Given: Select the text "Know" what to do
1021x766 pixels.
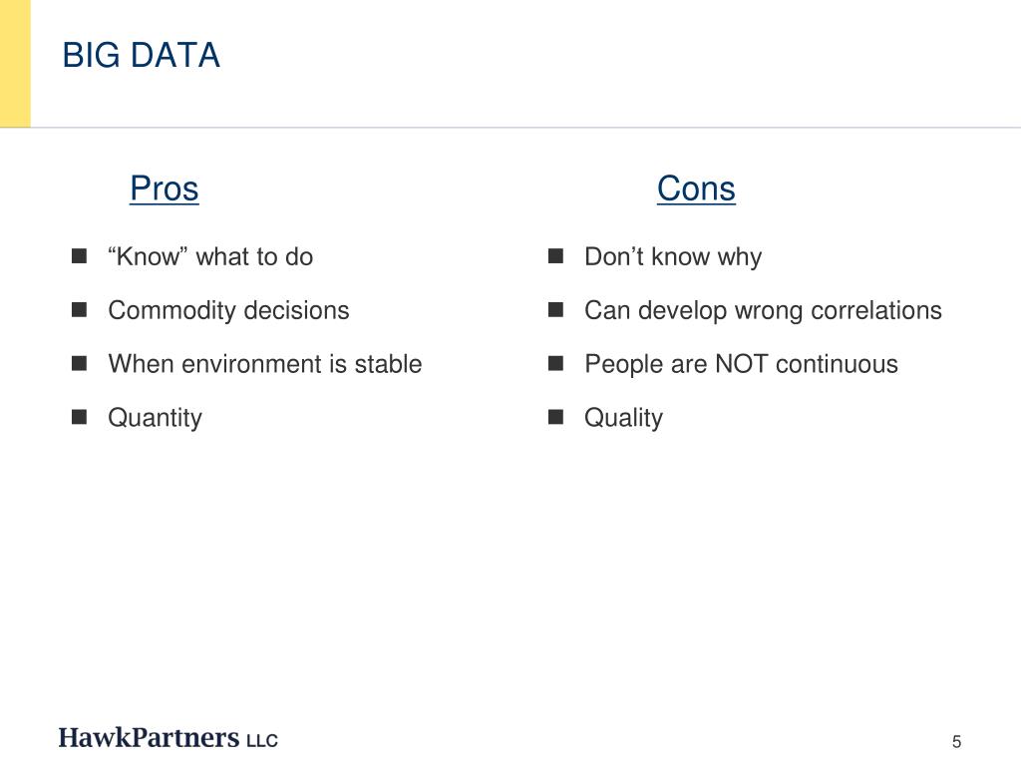Looking at the screenshot, I should tap(210, 256).
